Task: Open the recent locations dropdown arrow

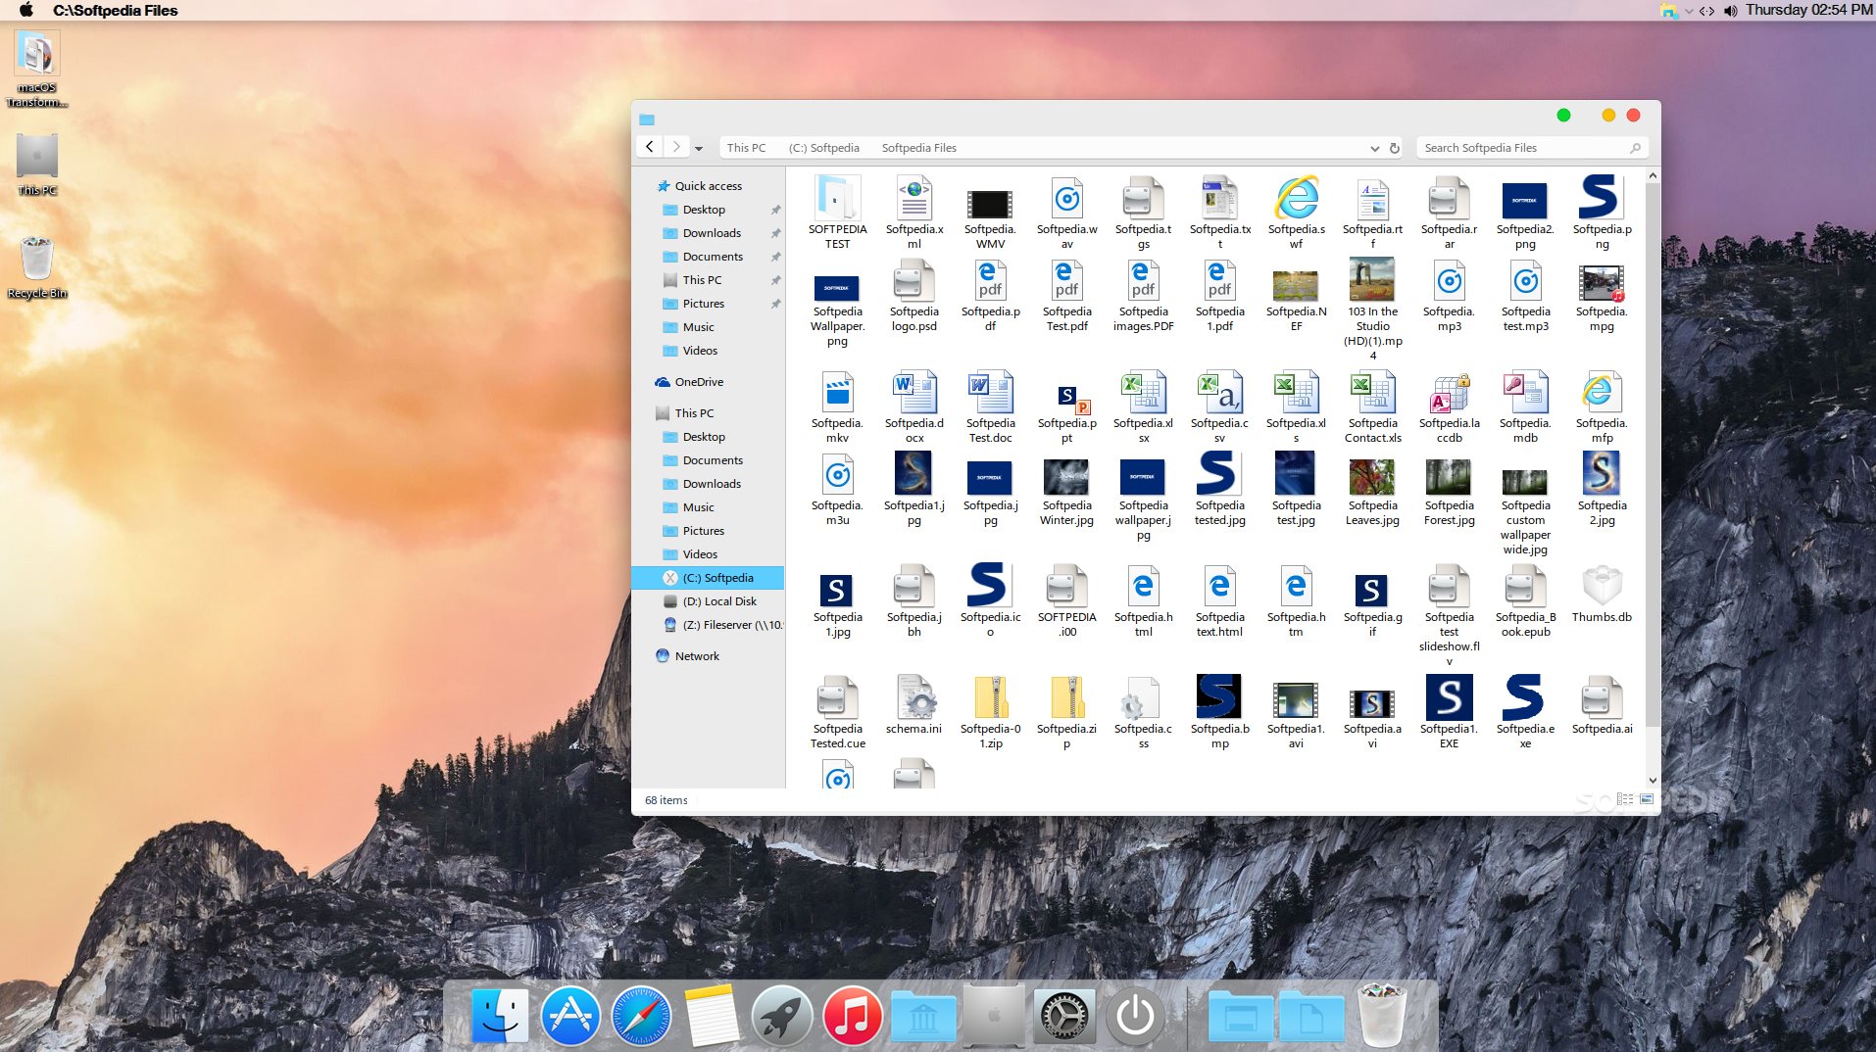Action: (699, 148)
